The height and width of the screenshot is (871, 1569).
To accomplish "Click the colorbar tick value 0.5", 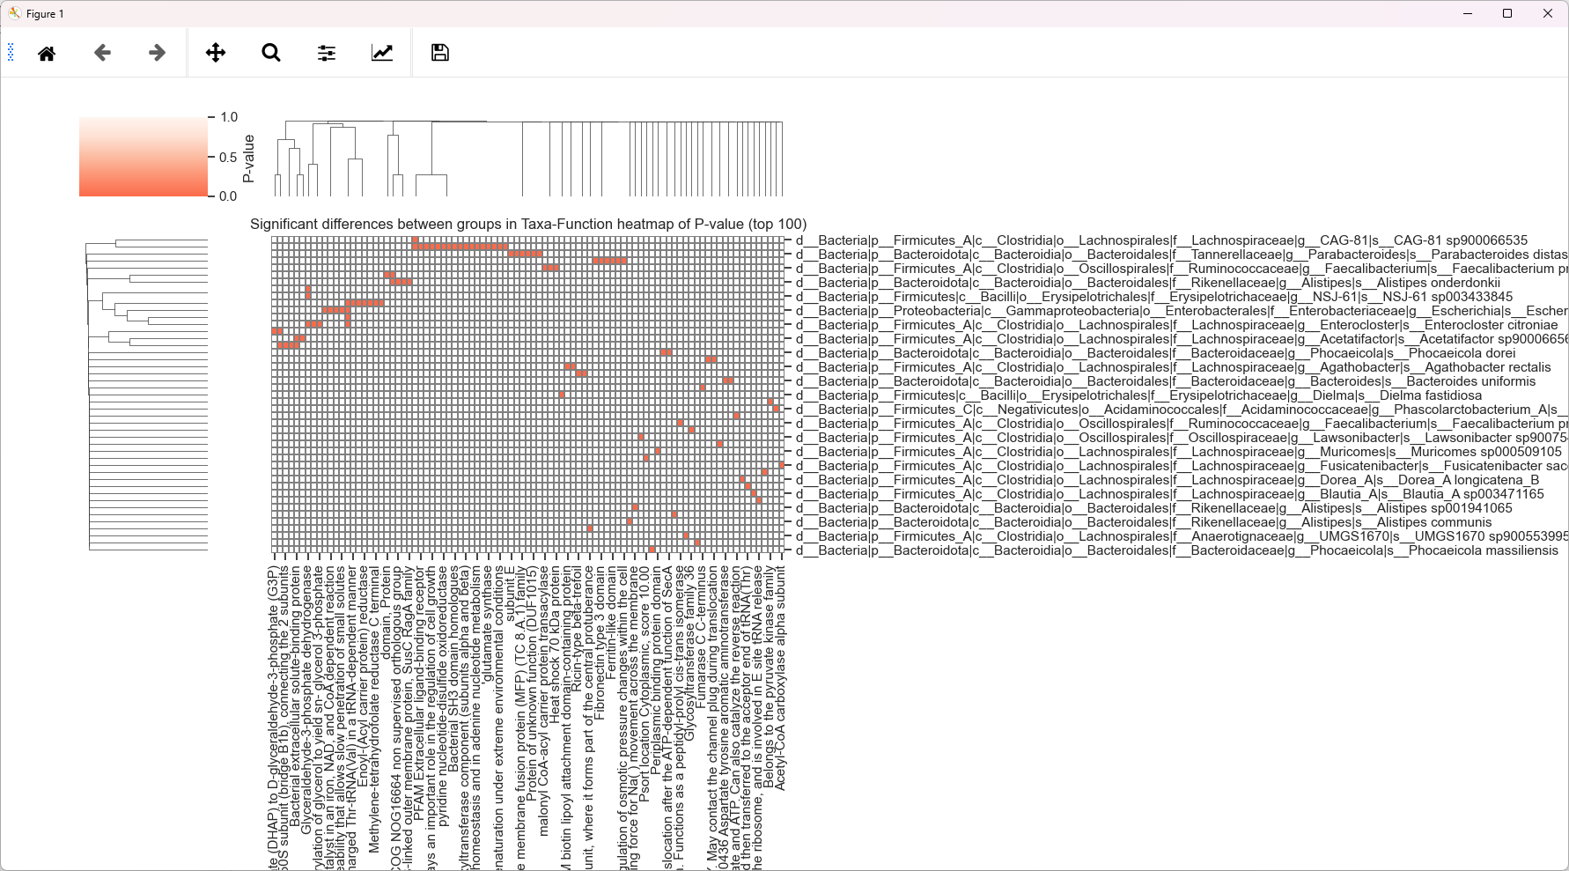I will [229, 157].
